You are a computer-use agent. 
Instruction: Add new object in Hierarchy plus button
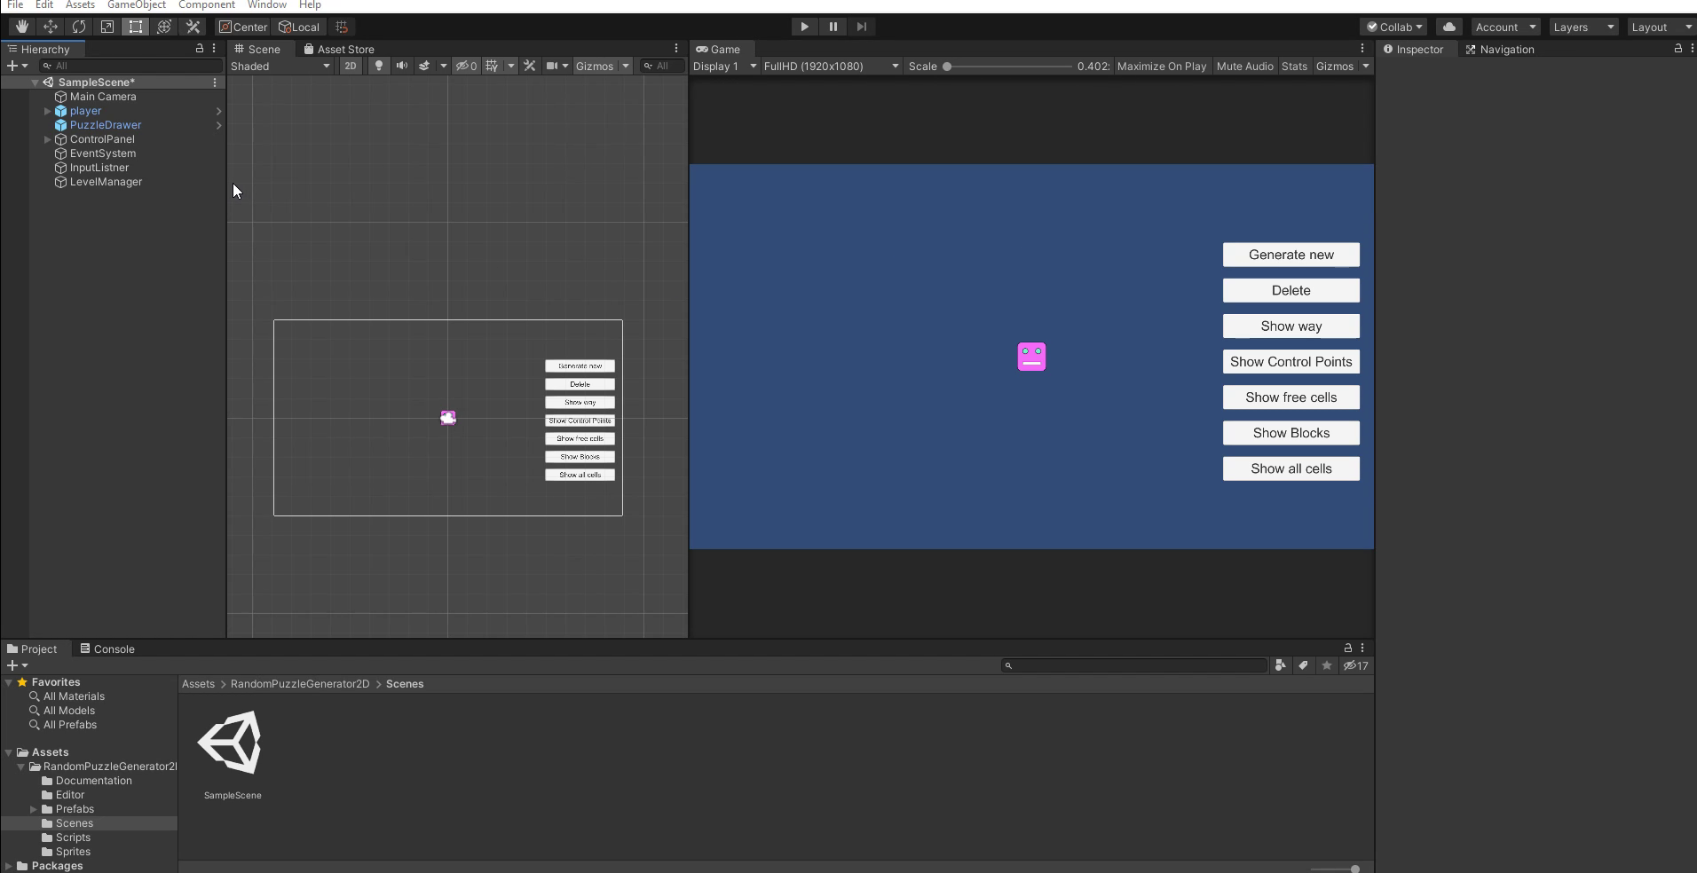click(x=12, y=66)
